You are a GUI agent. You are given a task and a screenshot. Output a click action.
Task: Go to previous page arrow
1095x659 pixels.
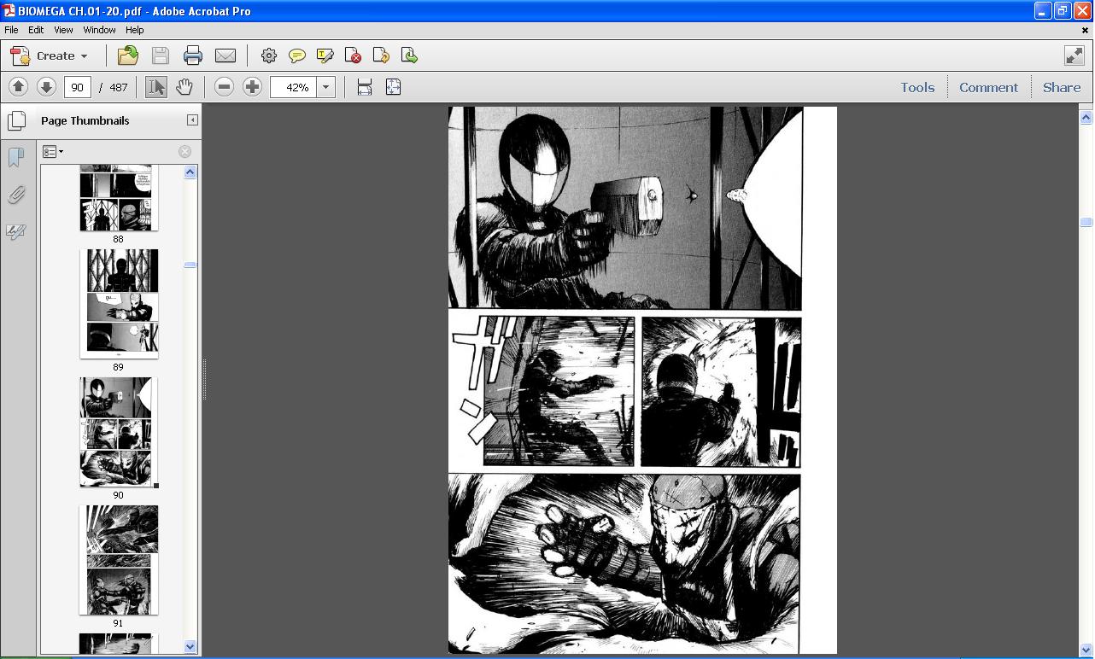(18, 87)
